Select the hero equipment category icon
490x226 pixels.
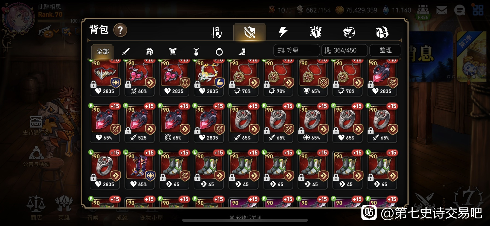click(x=216, y=32)
